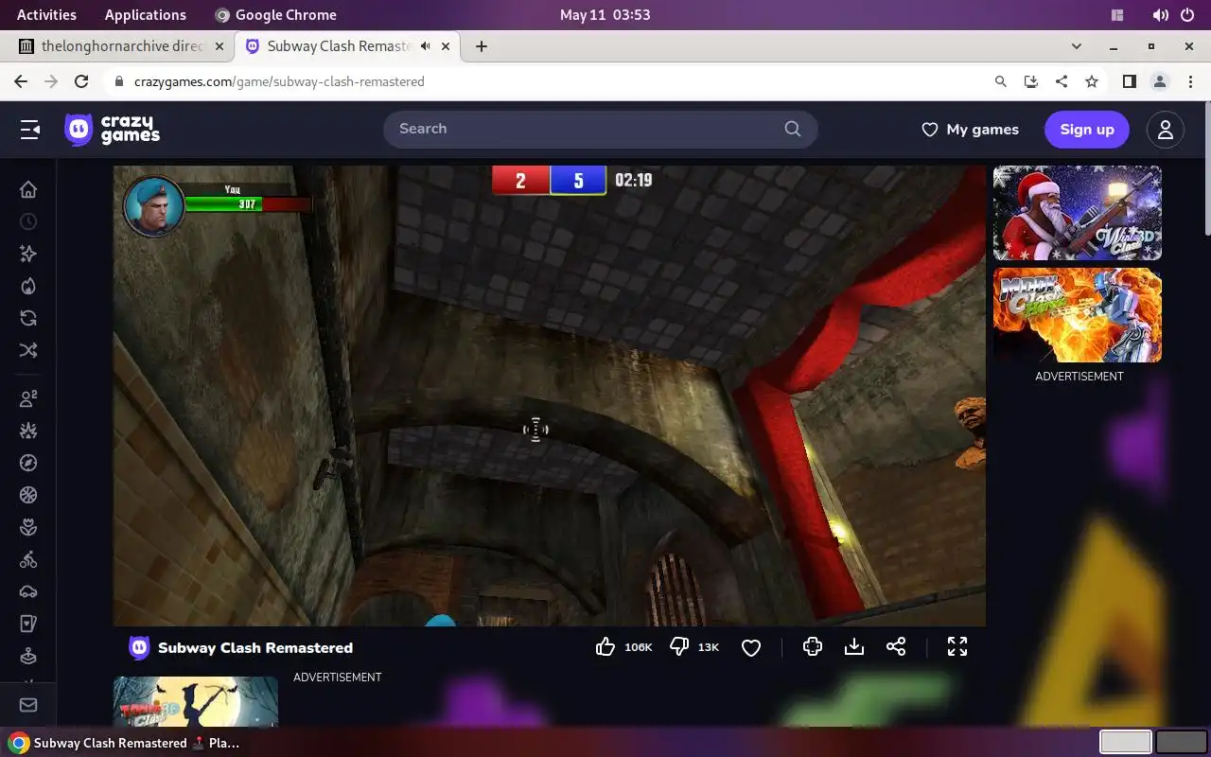Viewport: 1211px width, 757px height.
Task: Open Action games burst icon
Action: pyautogui.click(x=28, y=431)
